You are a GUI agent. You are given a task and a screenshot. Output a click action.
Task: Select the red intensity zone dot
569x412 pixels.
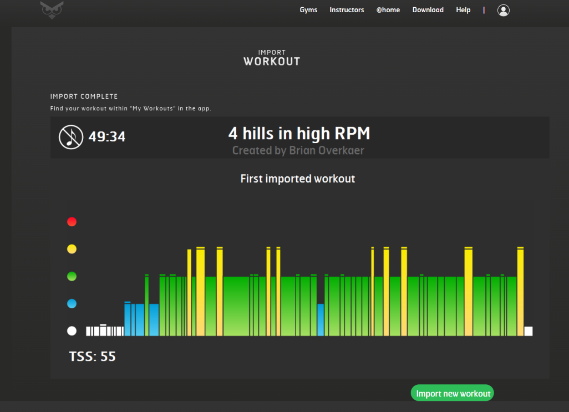coord(72,222)
